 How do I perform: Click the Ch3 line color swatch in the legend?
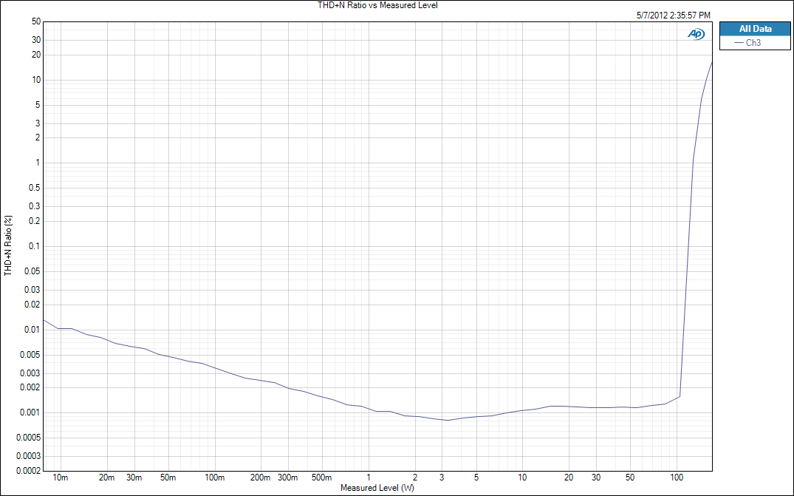coord(739,43)
